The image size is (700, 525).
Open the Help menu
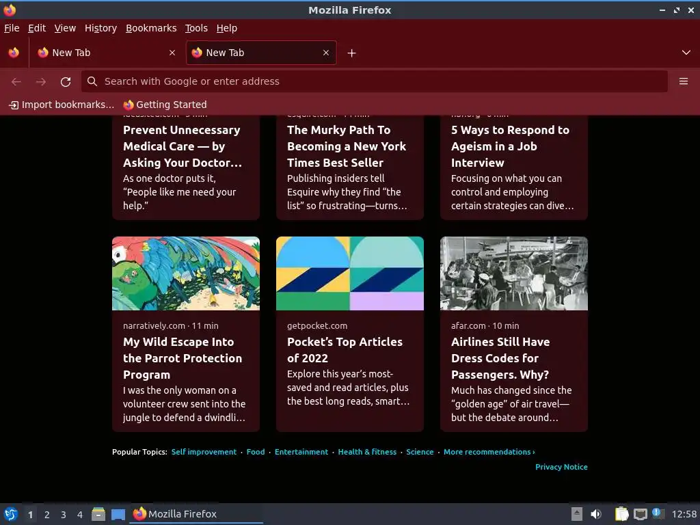[x=227, y=28]
